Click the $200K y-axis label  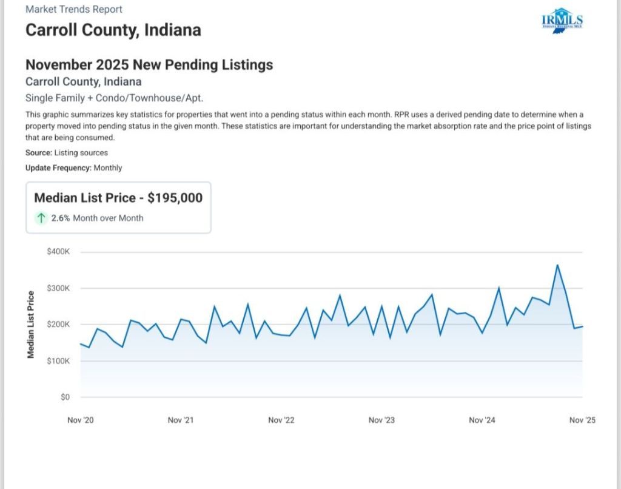(59, 325)
